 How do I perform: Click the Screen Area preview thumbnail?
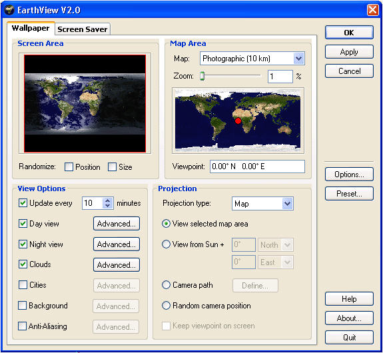pyautogui.click(x=85, y=103)
